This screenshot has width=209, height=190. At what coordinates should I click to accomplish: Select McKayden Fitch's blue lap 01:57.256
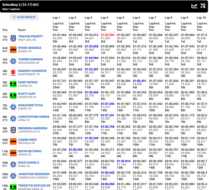[108, 104]
